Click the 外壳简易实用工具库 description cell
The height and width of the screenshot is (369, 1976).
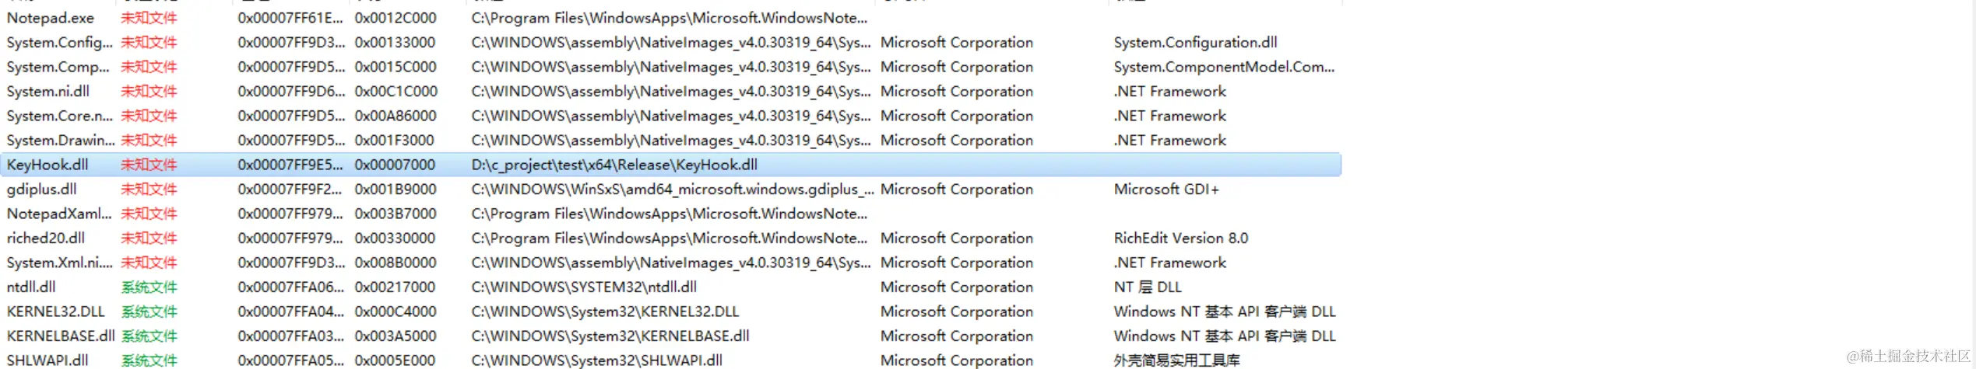1176,360
